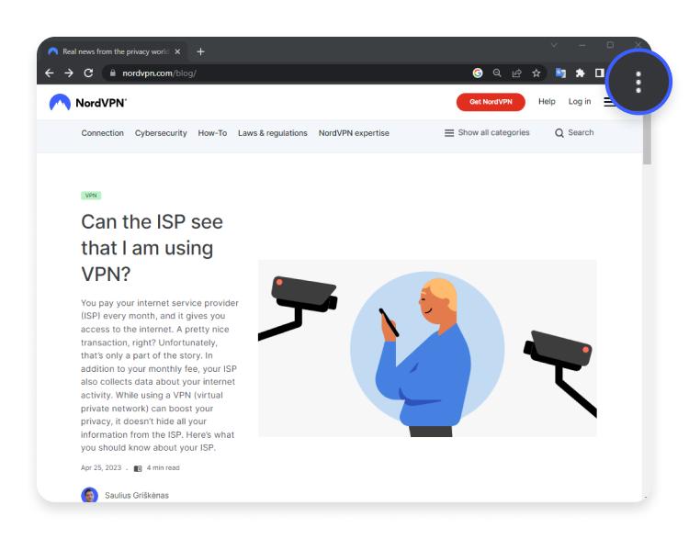Open Chrome's three-dot menu
Screen dimensions: 689x539
pyautogui.click(x=638, y=82)
